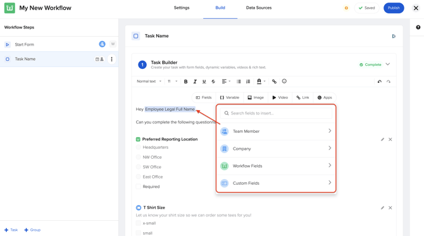Click the Link insert button
The height and width of the screenshot is (236, 424).
coord(302,97)
